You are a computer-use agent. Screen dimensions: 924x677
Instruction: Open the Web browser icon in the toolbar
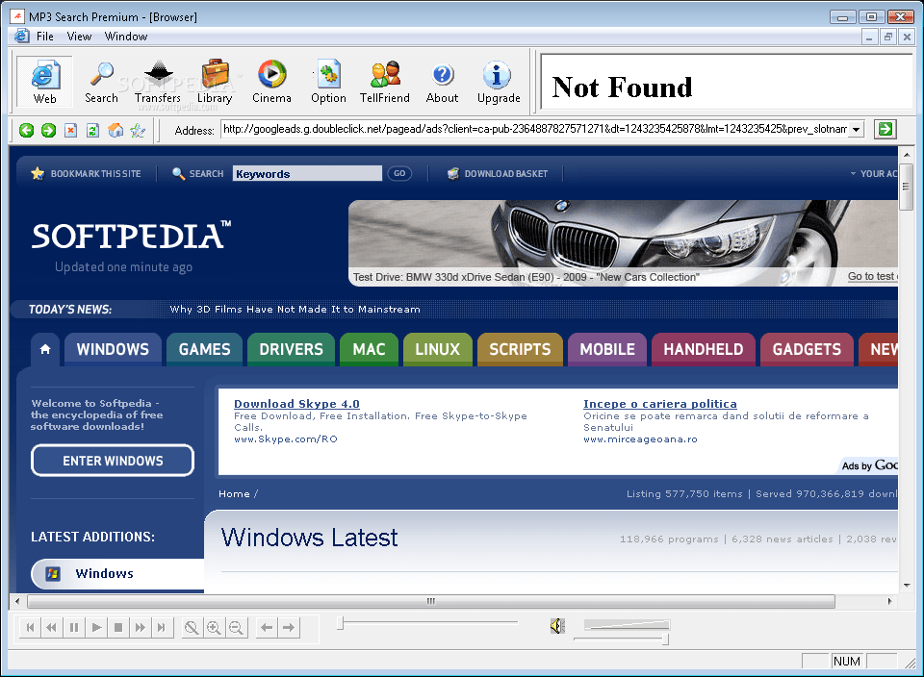44,82
